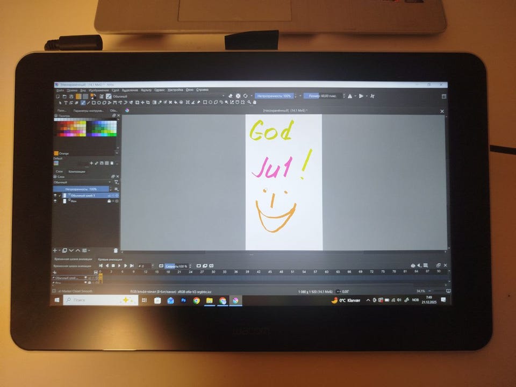Swap foreground and background color icon
Screen dimensions: 516x387
click(x=95, y=95)
